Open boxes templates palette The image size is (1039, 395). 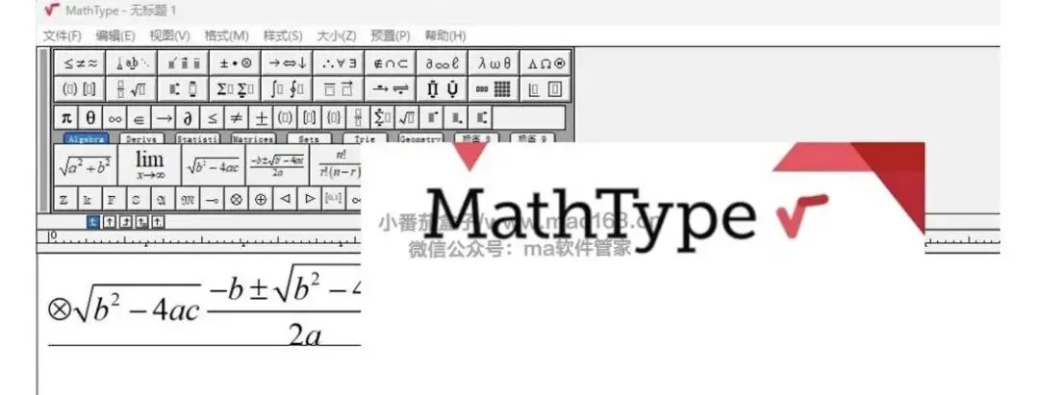[545, 88]
